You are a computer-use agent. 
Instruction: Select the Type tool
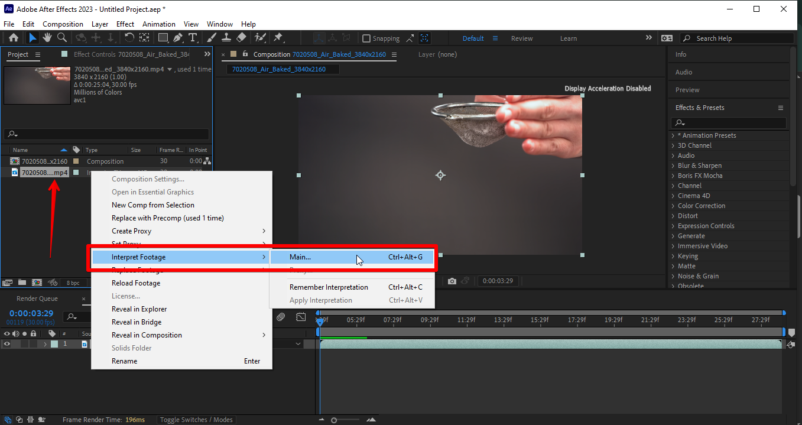(x=193, y=38)
